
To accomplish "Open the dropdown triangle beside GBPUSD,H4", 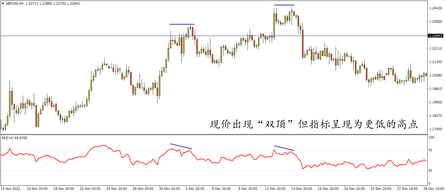I will 3,4.
